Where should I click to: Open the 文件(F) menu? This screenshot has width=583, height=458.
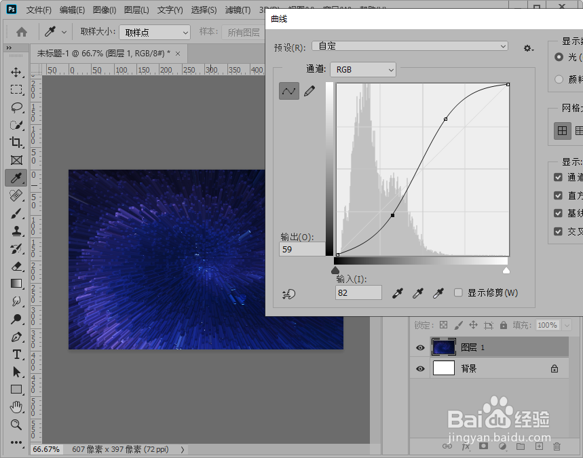[39, 10]
